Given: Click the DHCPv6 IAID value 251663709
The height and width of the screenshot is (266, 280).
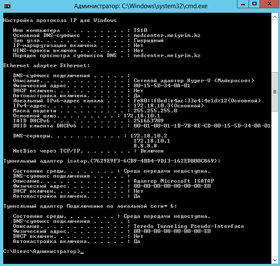Looking at the screenshot, I should pos(149,121).
